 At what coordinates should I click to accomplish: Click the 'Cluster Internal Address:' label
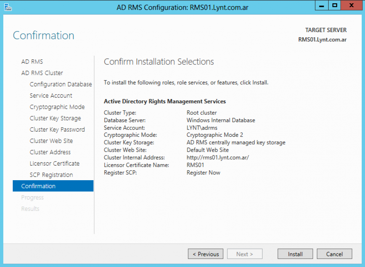(x=134, y=158)
